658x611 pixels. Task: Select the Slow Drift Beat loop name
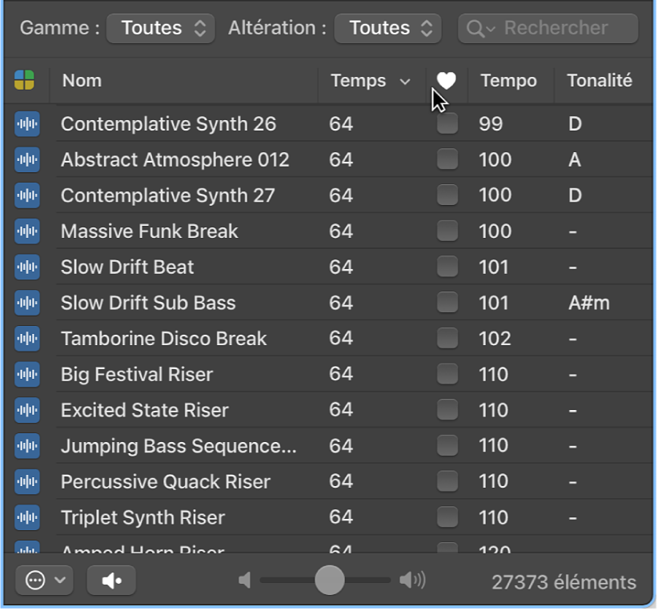coord(127,267)
